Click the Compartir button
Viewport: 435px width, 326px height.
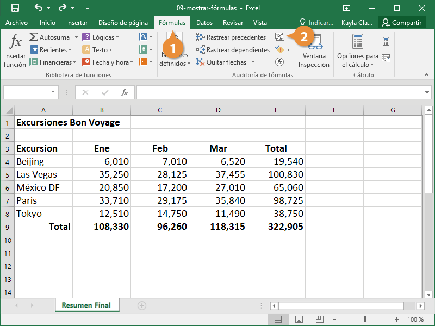coord(401,23)
